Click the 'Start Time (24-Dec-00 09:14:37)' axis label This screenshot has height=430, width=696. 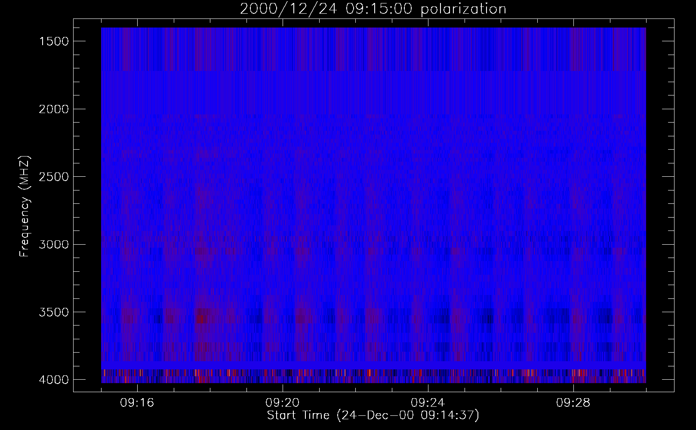[373, 415]
